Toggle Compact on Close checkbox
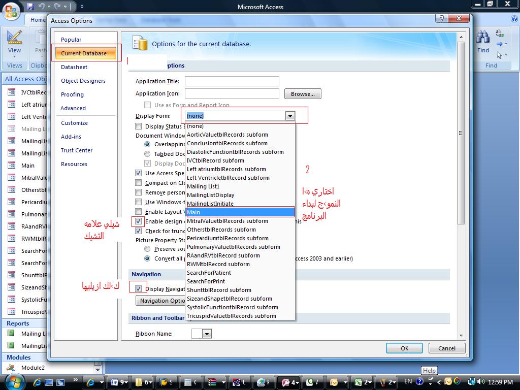 (138, 182)
